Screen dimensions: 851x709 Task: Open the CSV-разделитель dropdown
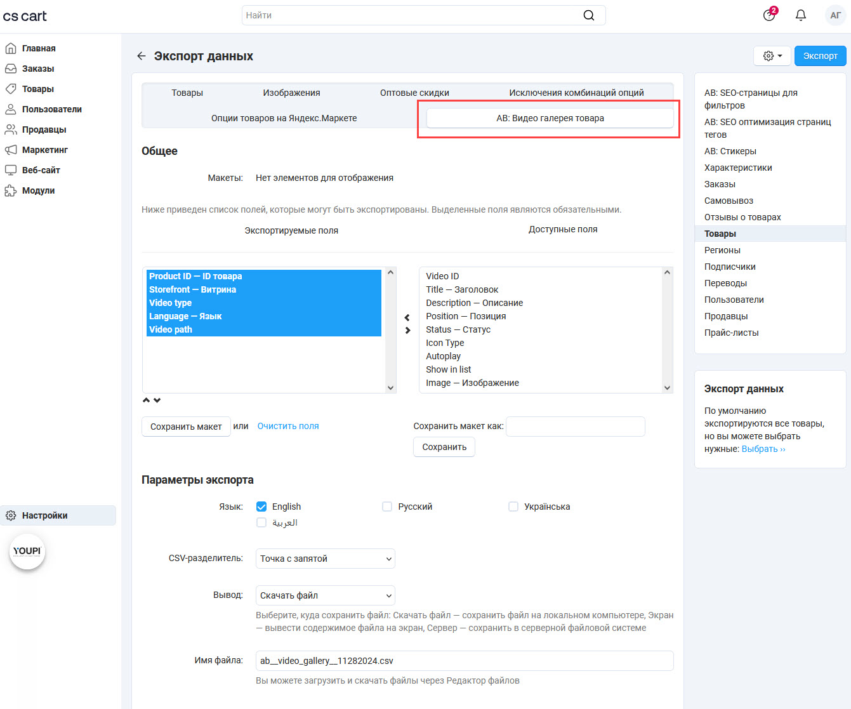325,559
